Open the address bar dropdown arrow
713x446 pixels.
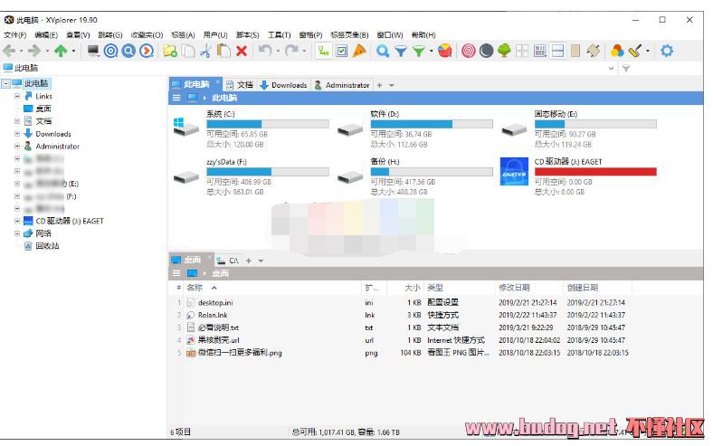point(611,68)
